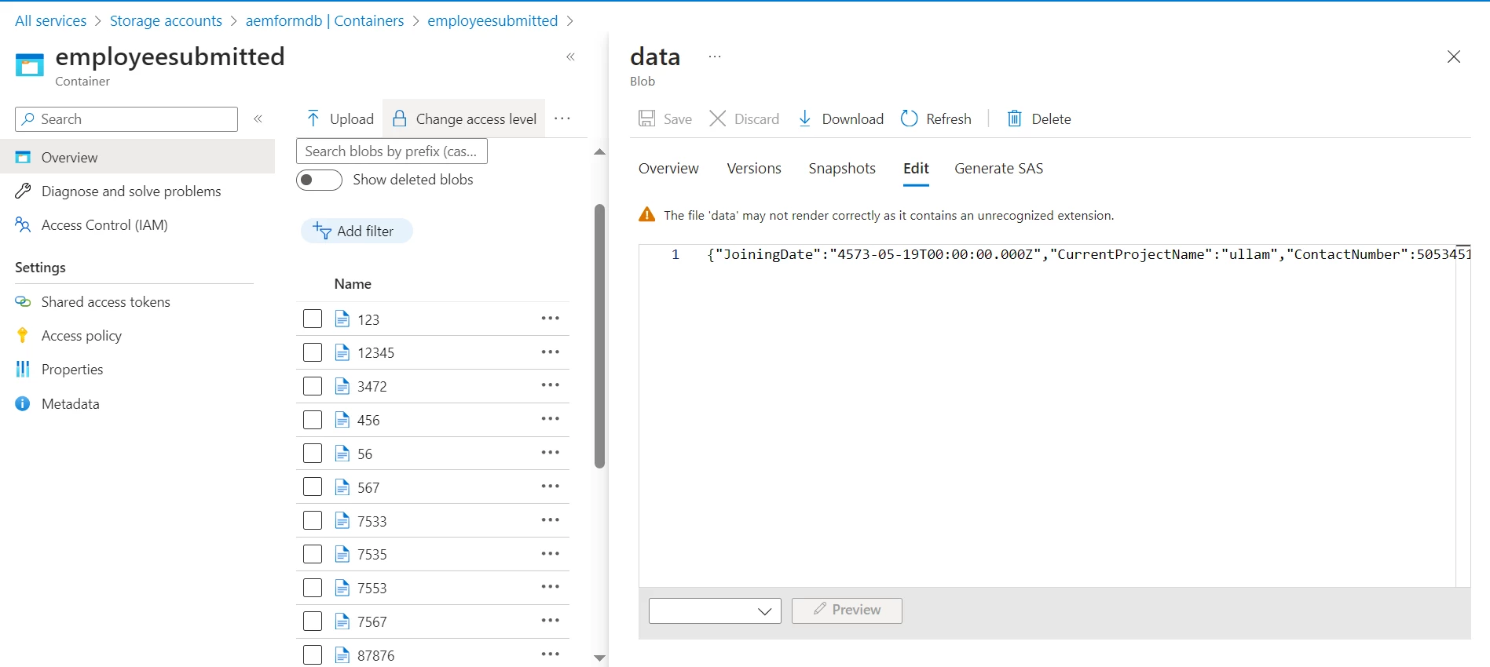The height and width of the screenshot is (667, 1490).
Task: Click the Overview container icon in sidebar
Action: [x=24, y=157]
